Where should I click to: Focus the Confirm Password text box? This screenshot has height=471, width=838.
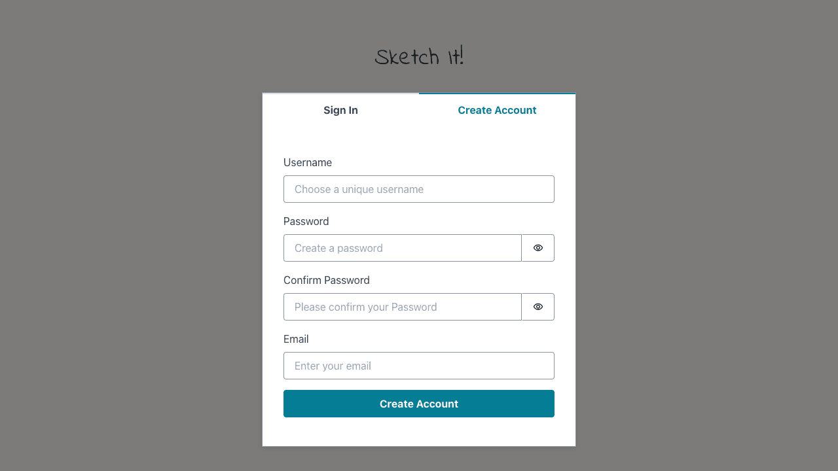(x=402, y=307)
